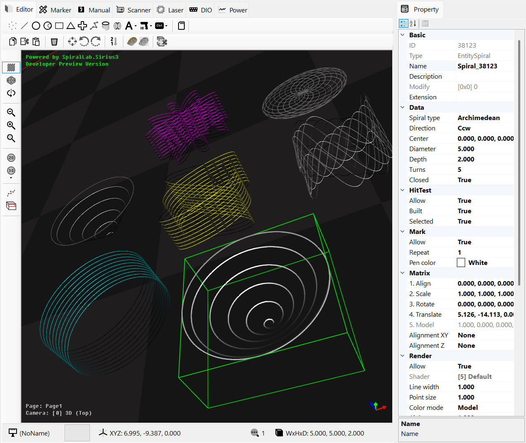Collapse the Data property section

pyautogui.click(x=403, y=107)
